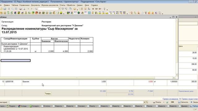Open the Журналы документов menu
Screen dimensions: 198x111
[x=50, y=5]
